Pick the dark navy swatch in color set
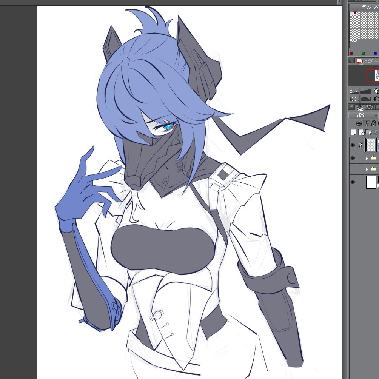Screen dimensions: 379x379 click(355, 13)
